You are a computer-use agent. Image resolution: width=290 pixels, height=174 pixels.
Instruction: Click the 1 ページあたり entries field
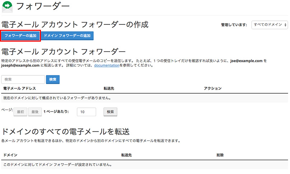click(x=86, y=112)
